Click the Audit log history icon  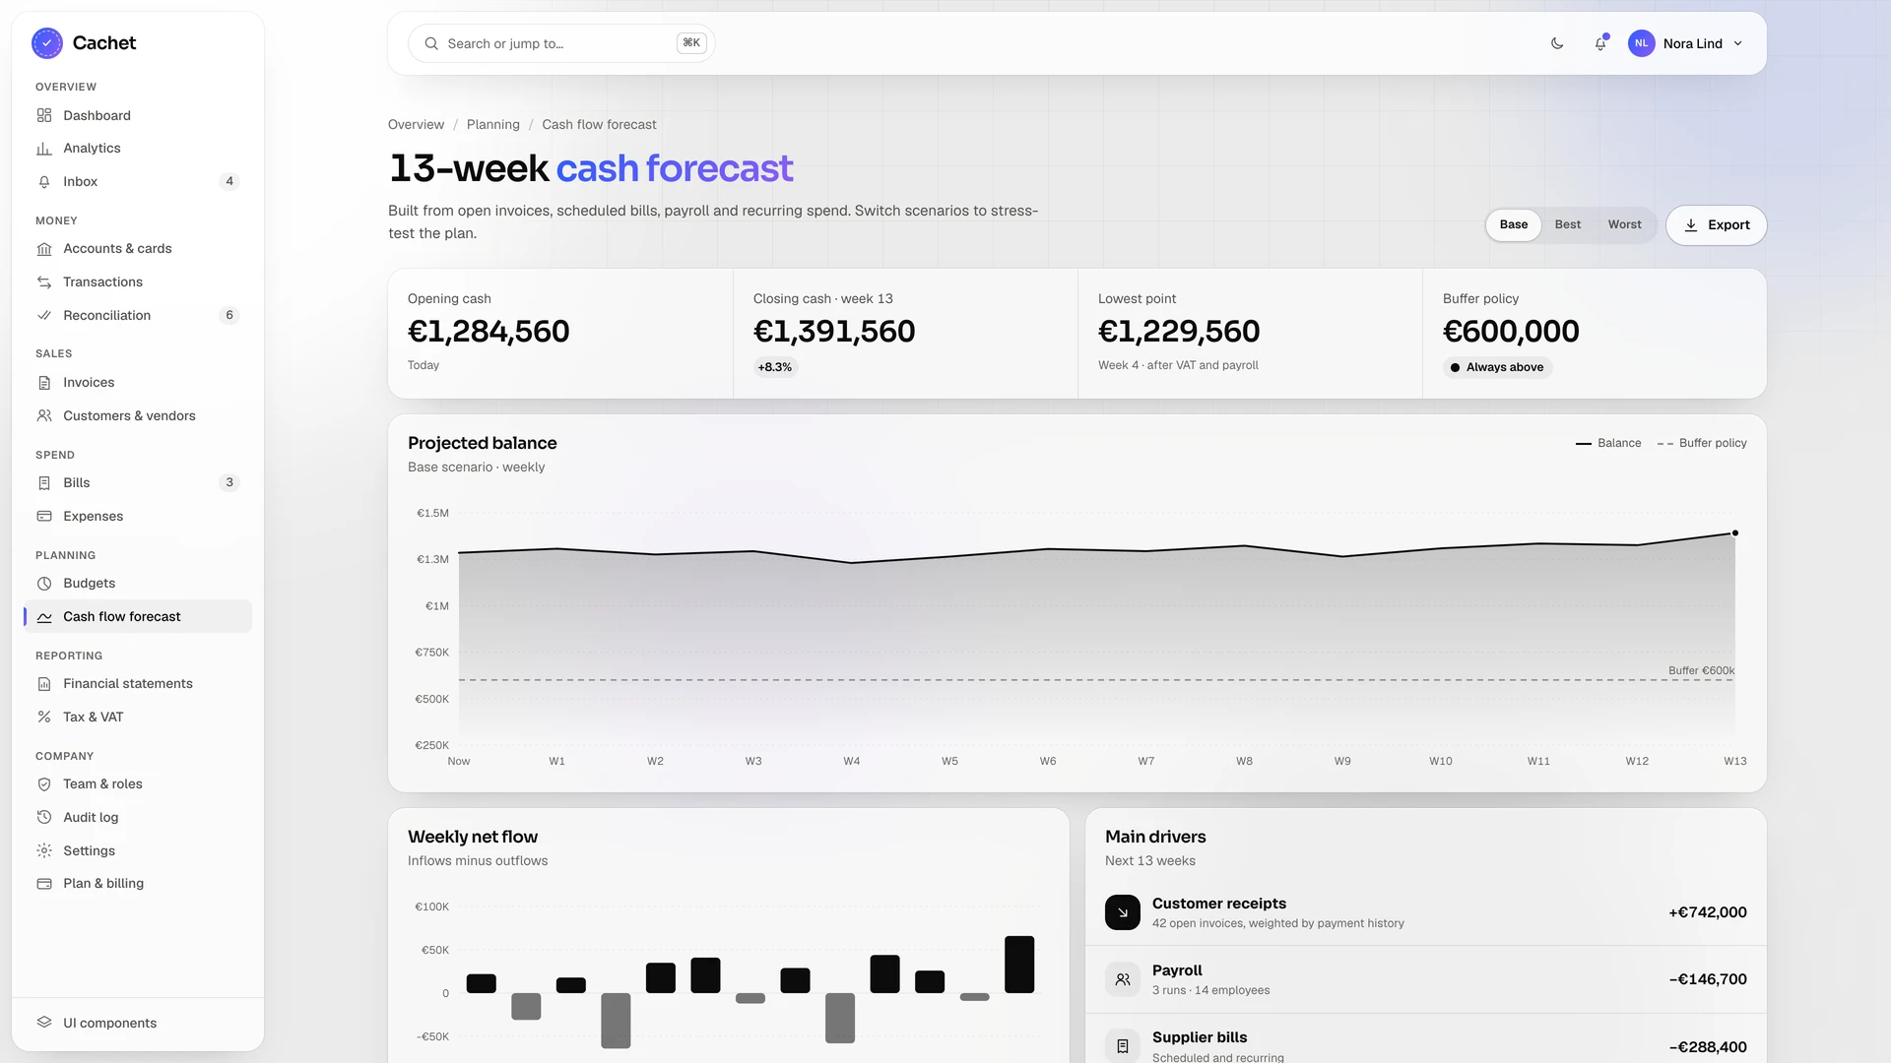pyautogui.click(x=44, y=818)
